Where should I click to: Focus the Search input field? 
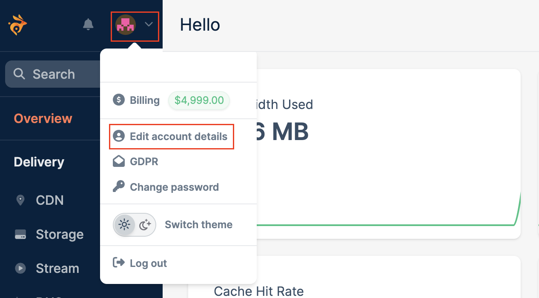pyautogui.click(x=53, y=74)
